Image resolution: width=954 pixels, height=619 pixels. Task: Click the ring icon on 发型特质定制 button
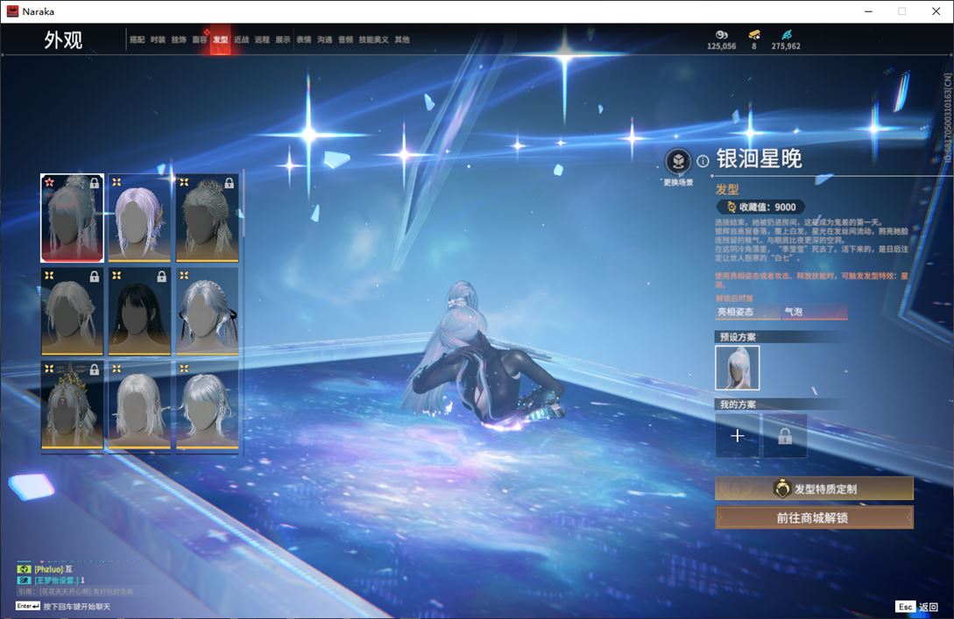[781, 489]
